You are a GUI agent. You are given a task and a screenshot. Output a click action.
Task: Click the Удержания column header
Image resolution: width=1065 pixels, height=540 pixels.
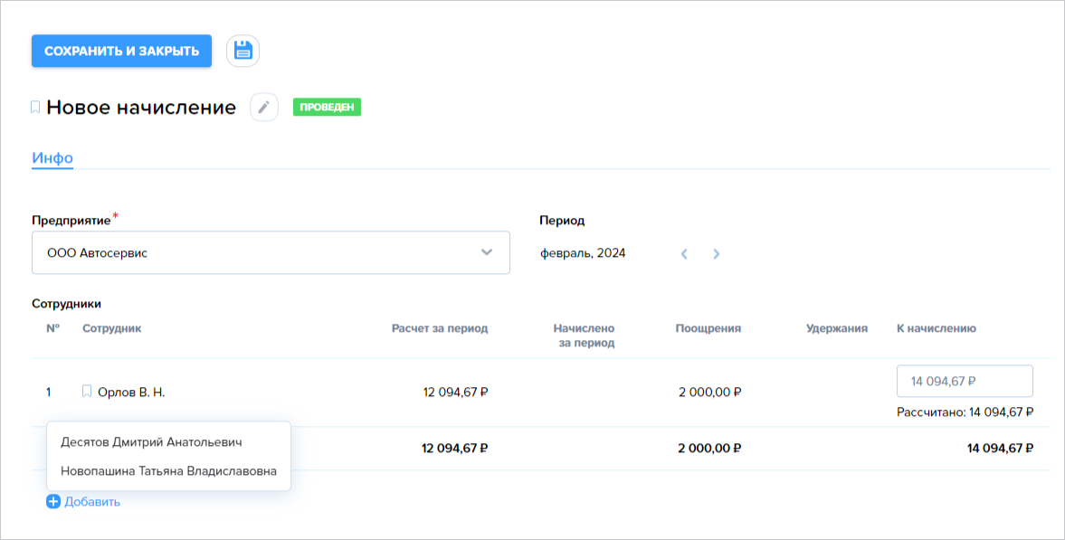(x=837, y=328)
